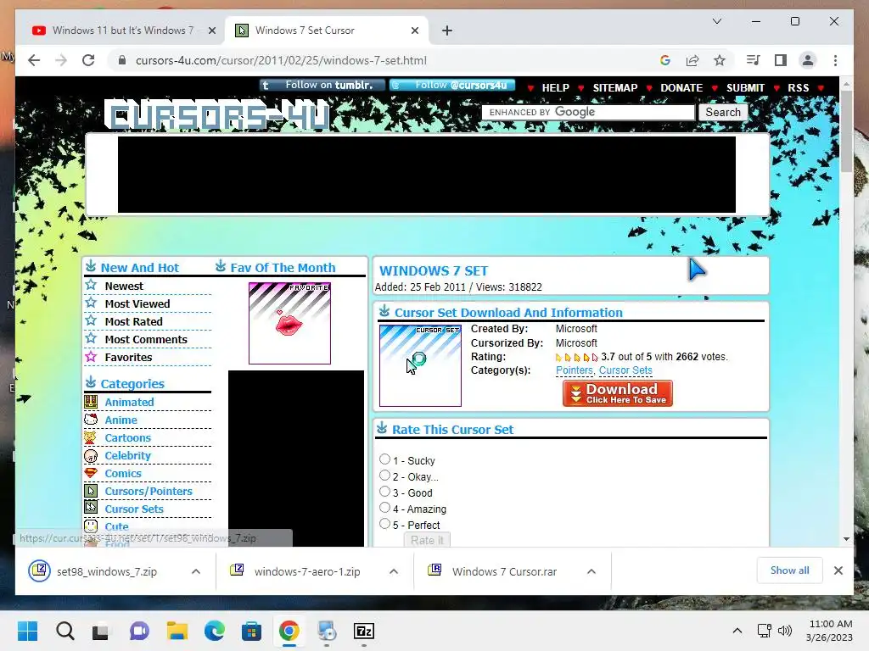Open Chrome's three-dot menu
Image resolution: width=869 pixels, height=651 pixels.
(835, 60)
